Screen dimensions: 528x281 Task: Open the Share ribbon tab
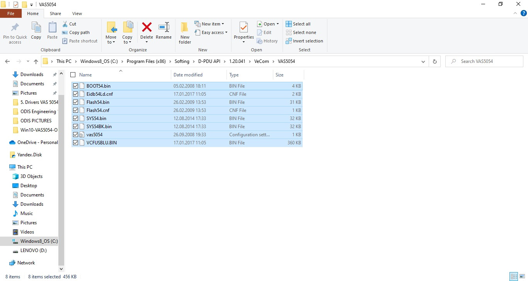(x=55, y=13)
